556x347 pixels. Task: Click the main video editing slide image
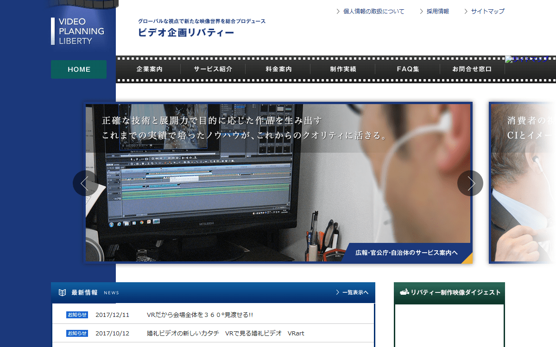click(278, 183)
